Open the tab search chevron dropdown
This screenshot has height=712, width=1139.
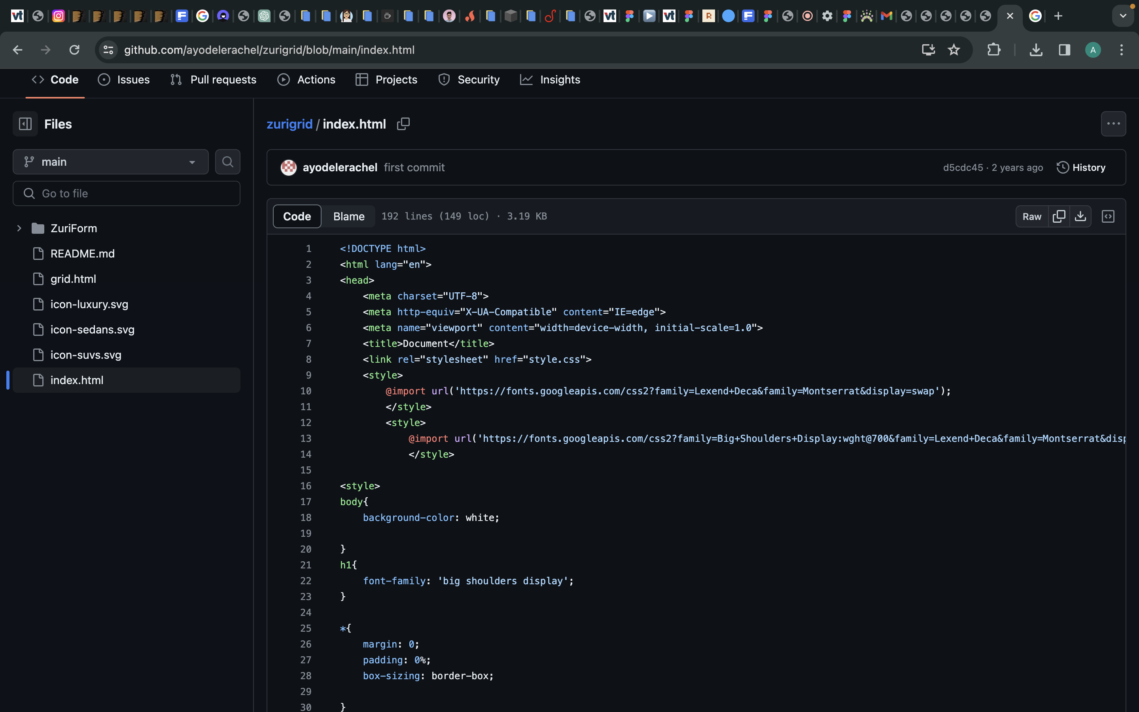1122,16
